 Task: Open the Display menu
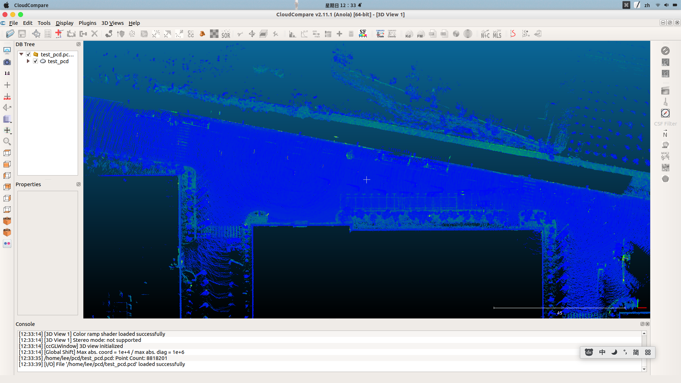65,23
